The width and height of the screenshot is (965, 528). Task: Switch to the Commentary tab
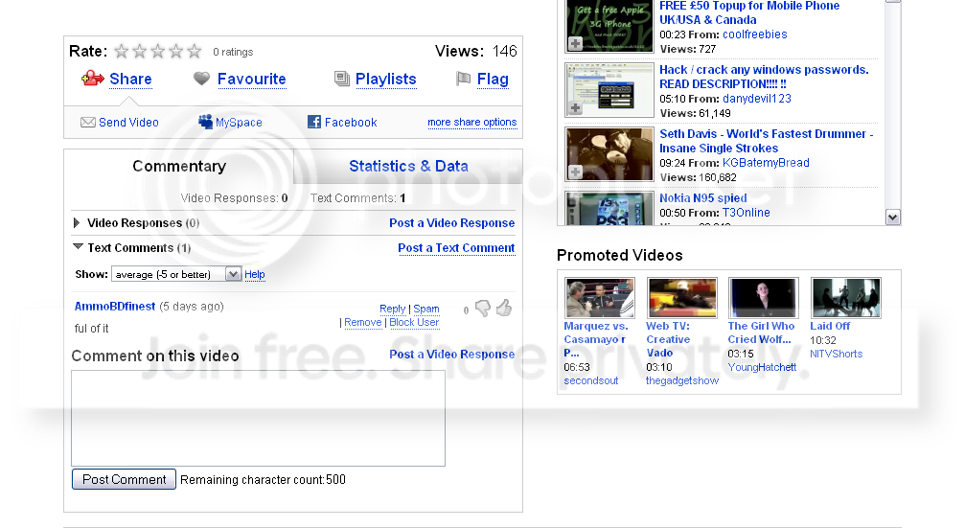coord(179,166)
